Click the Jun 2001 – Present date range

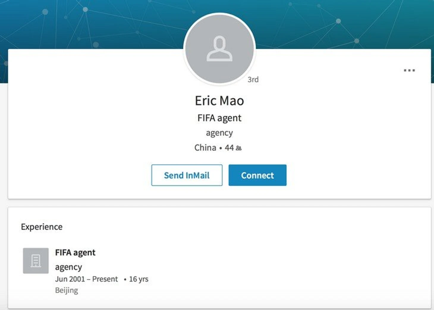click(86, 279)
